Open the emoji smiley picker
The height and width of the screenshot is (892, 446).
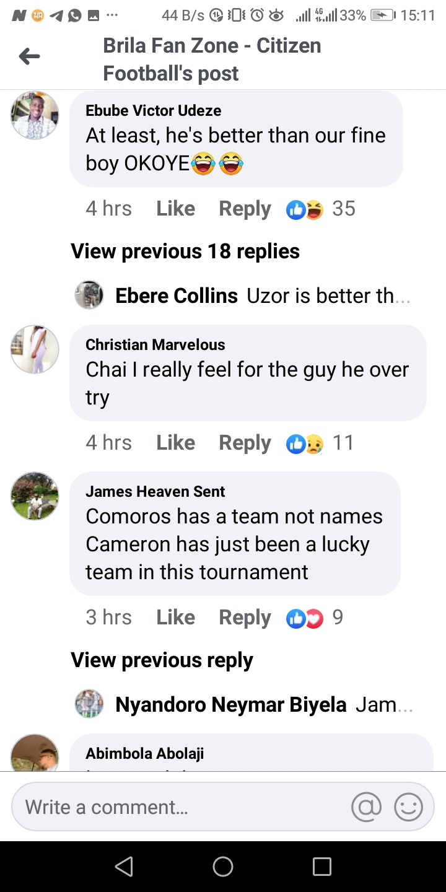(409, 807)
